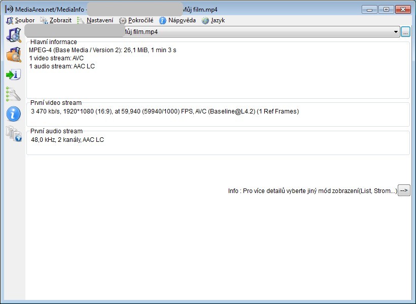
Task: Expand the file path dropdown arrow
Action: tap(396, 32)
